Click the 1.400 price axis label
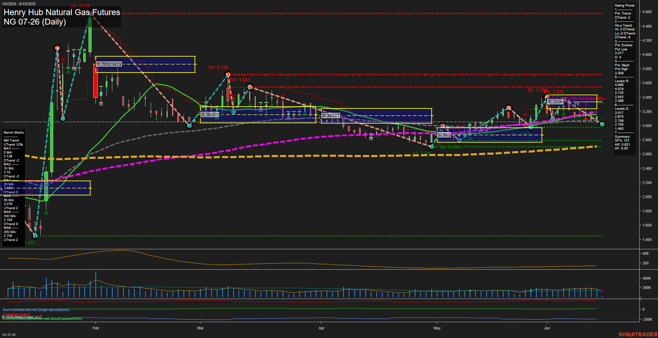This screenshot has height=338, width=658. tap(647, 240)
